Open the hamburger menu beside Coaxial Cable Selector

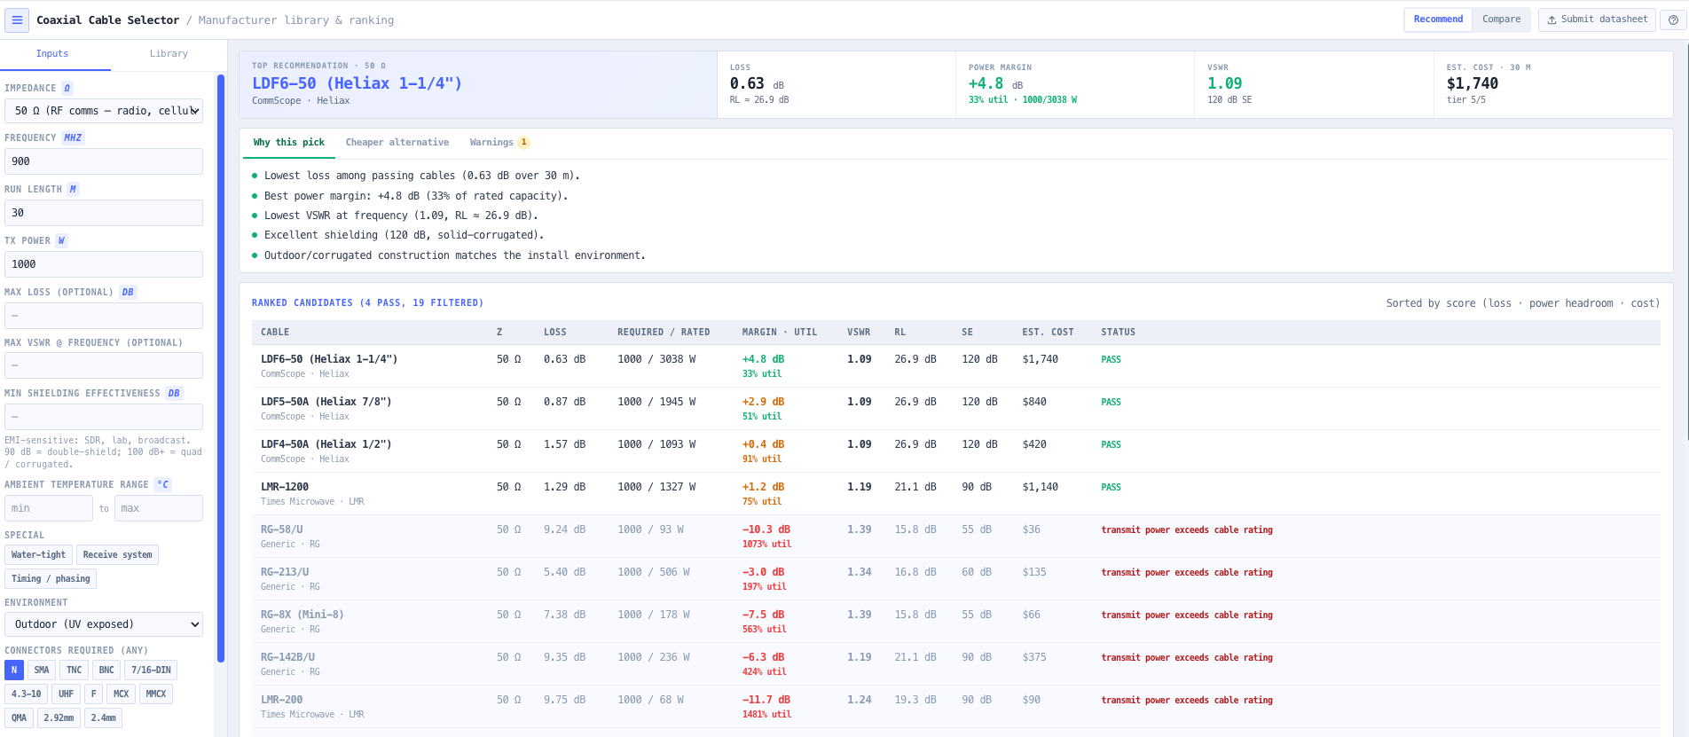click(17, 20)
